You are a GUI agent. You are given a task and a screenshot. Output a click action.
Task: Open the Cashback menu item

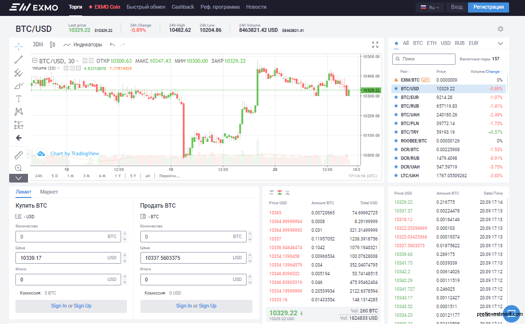coord(182,7)
